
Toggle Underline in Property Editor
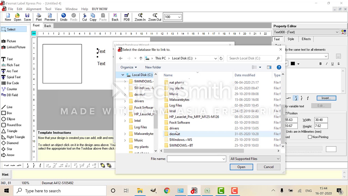point(333,64)
